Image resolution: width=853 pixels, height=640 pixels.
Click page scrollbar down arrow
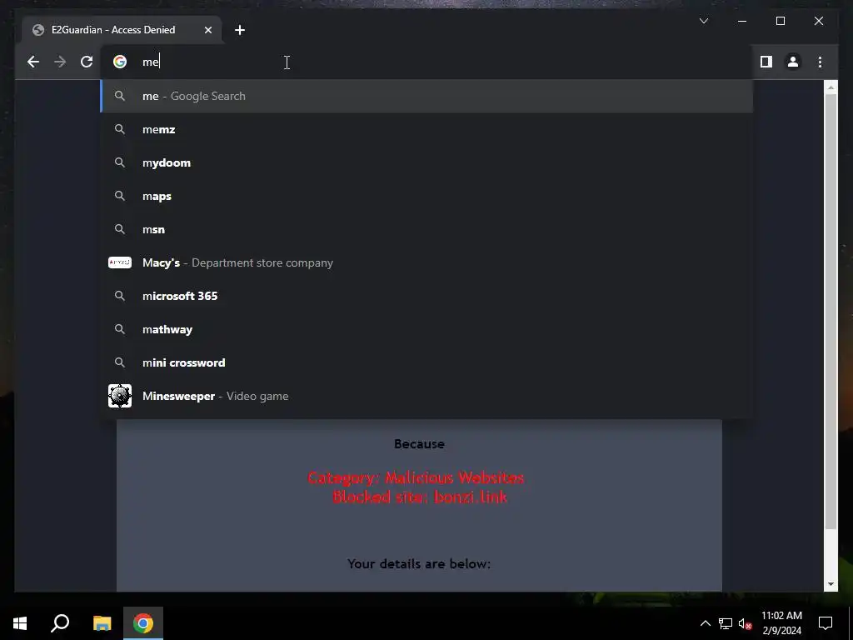pyautogui.click(x=831, y=584)
